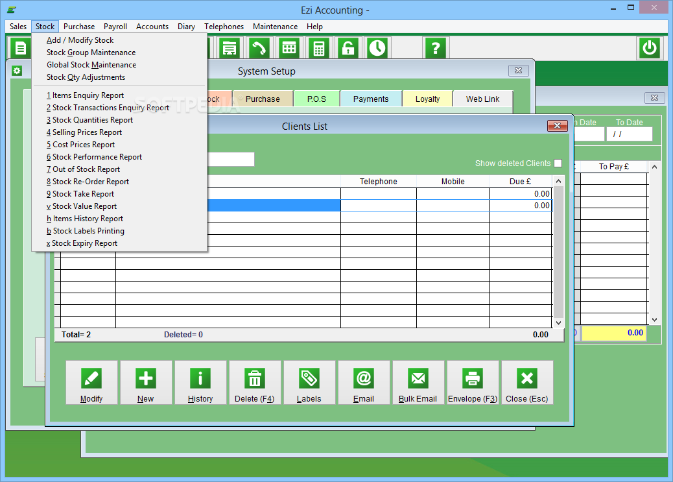Open Stock Expiry Report
The image size is (673, 482).
(x=120, y=243)
